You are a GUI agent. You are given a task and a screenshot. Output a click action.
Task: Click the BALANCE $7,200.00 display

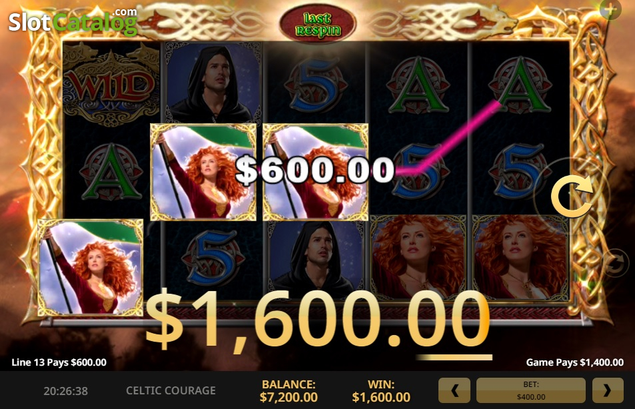tap(289, 391)
